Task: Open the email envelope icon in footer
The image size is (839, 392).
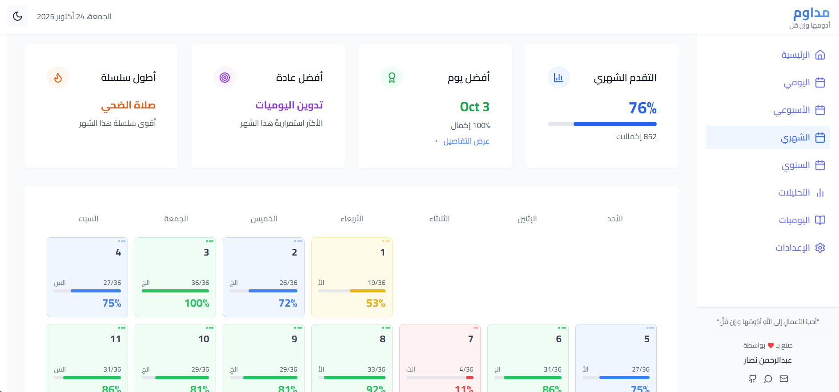Action: click(784, 379)
